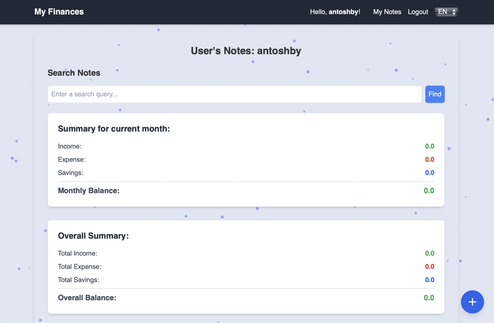The height and width of the screenshot is (323, 494).
Task: Click the Overall Balance amount
Action: 429,298
